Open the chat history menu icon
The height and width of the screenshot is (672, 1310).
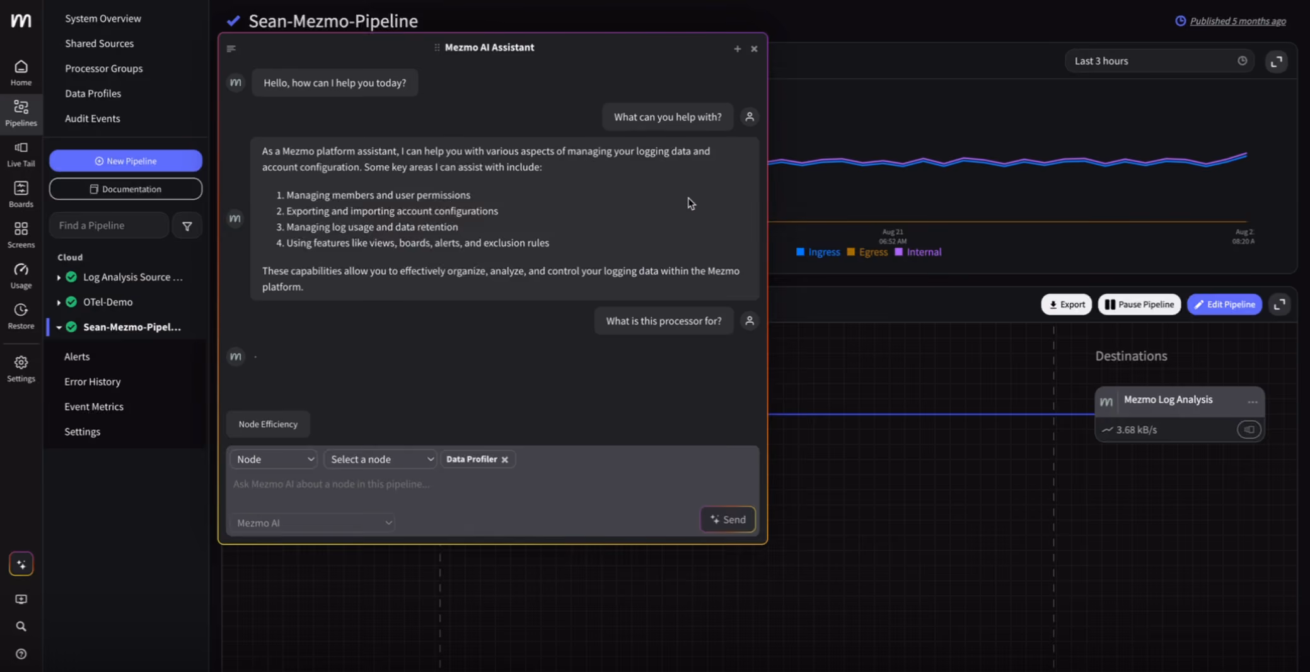pos(231,49)
